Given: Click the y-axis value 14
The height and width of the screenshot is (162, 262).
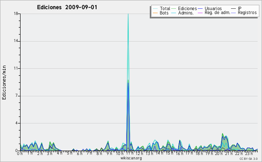Looking at the screenshot, I should pos(16,41).
